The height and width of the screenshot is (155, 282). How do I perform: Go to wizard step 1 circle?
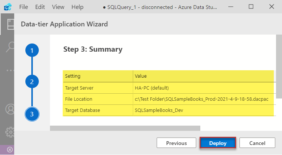coord(32,51)
